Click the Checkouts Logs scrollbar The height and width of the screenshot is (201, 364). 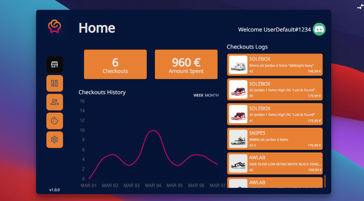(325, 120)
